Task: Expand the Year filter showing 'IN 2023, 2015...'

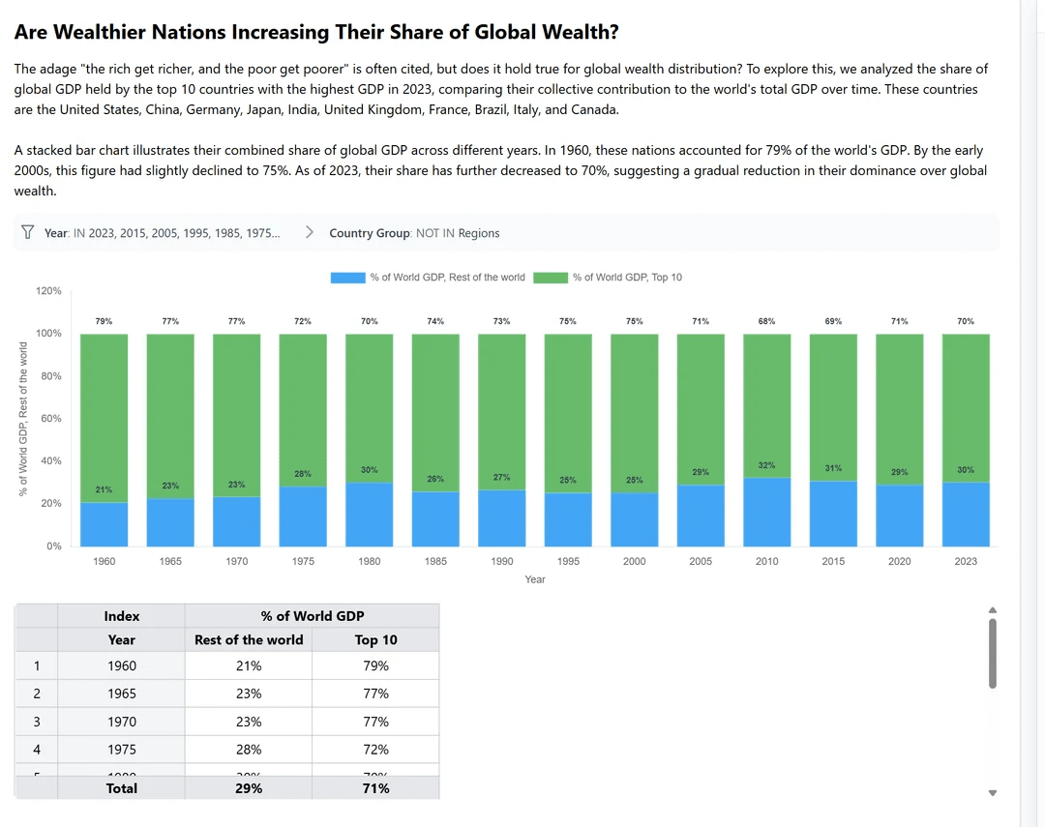Action: point(164,232)
